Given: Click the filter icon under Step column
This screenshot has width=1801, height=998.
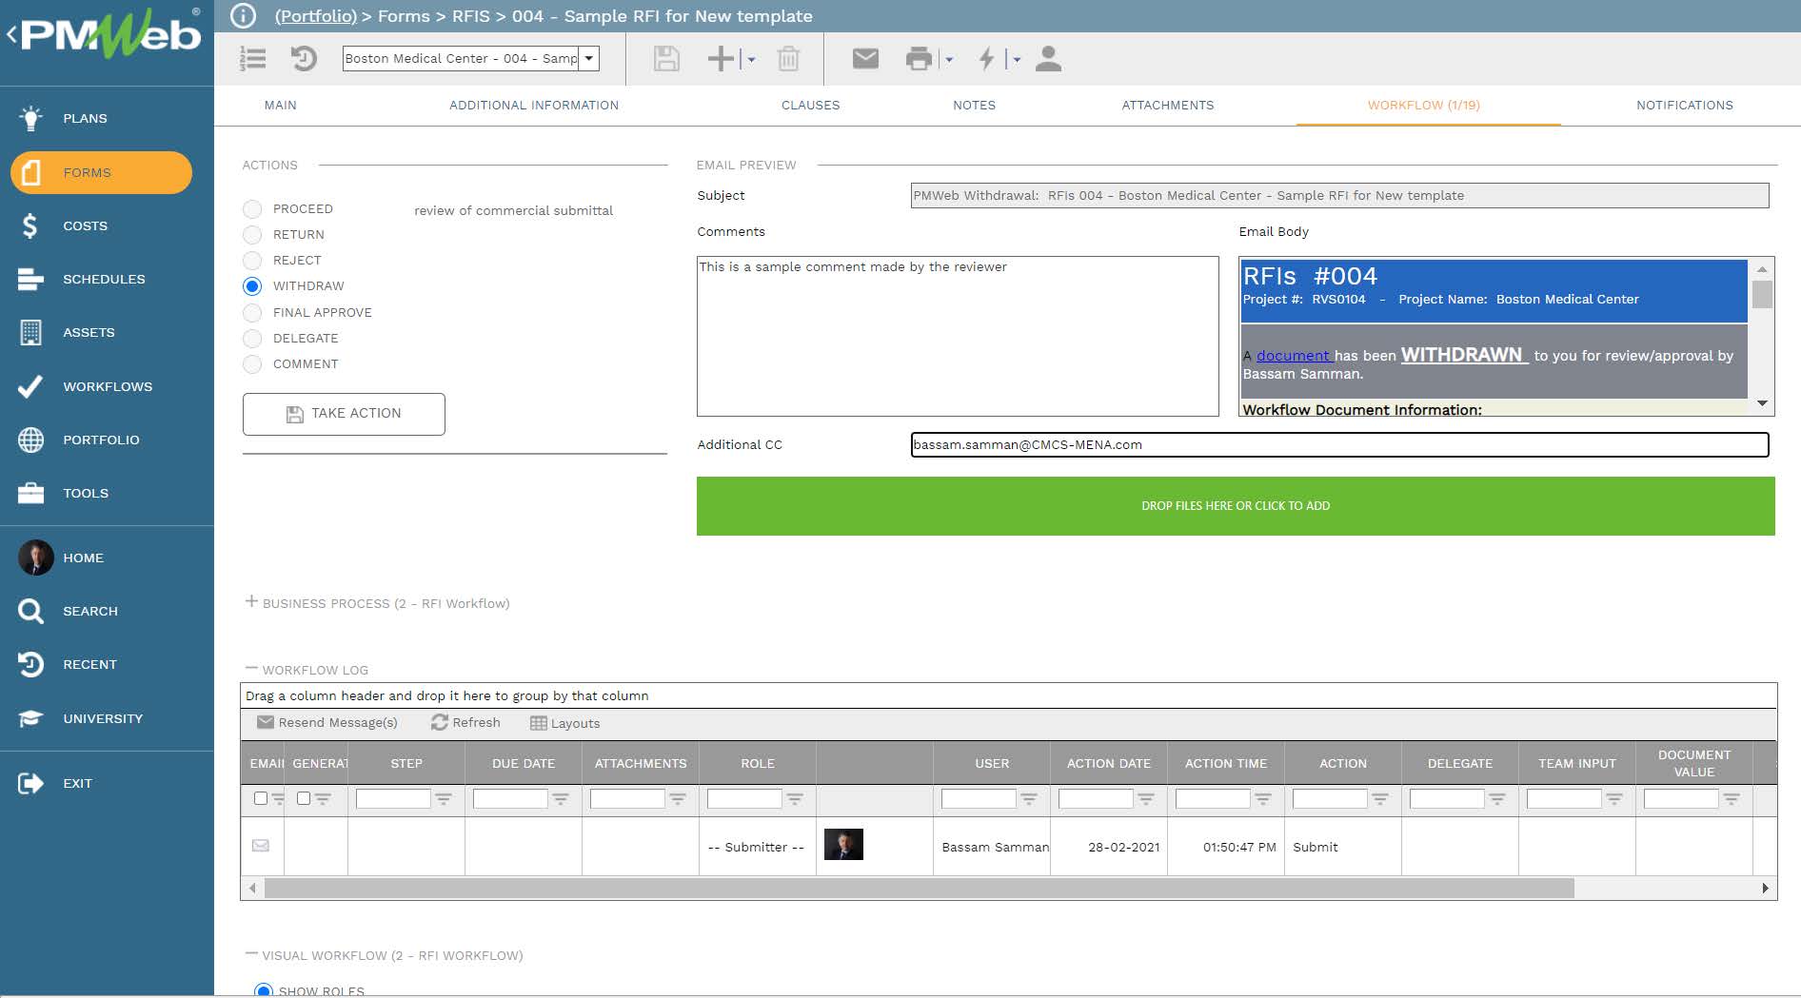Looking at the screenshot, I should point(444,799).
